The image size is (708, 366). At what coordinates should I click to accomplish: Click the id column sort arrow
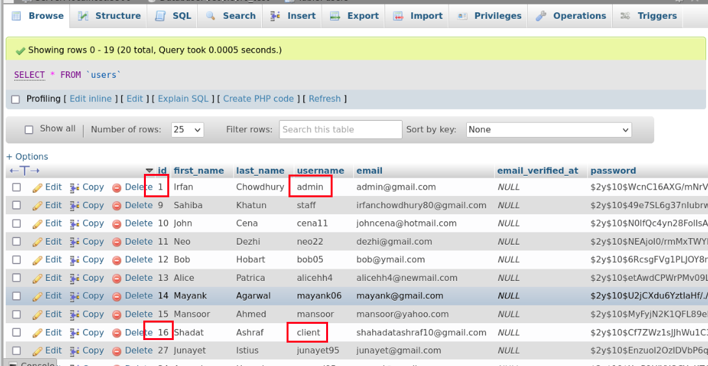pos(150,171)
